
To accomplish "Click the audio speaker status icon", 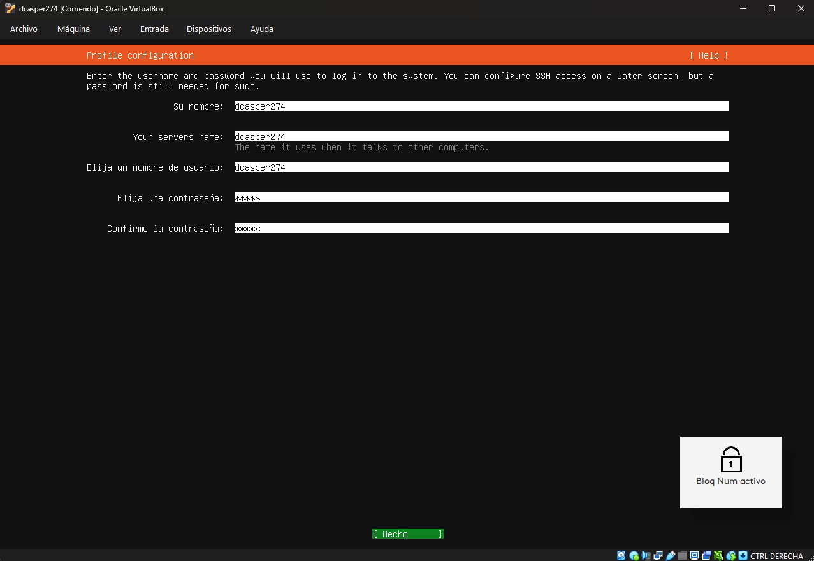I will (x=646, y=555).
